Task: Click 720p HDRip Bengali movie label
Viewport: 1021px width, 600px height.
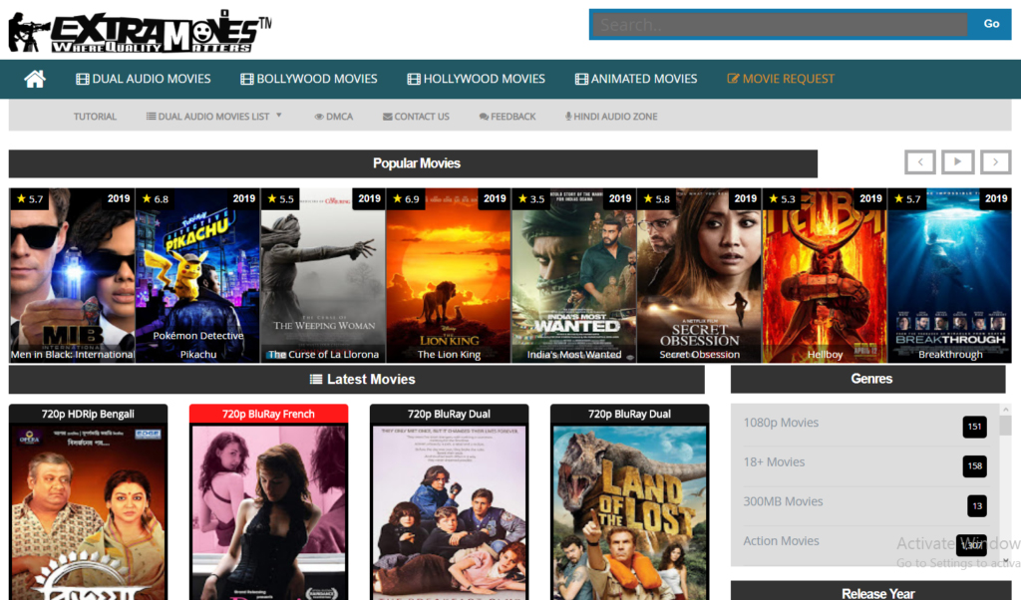Action: click(88, 414)
